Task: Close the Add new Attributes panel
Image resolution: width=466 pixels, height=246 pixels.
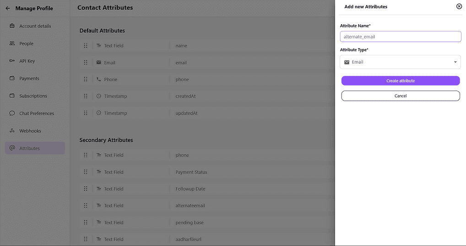Action: 459,6
